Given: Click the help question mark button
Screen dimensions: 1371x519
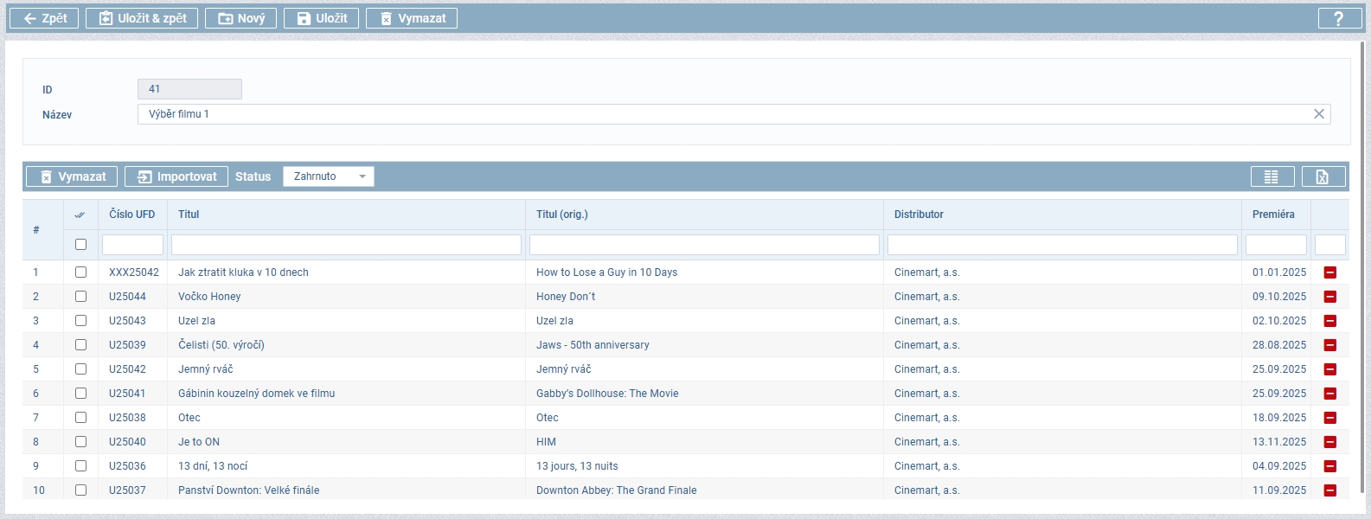Looking at the screenshot, I should [x=1339, y=18].
